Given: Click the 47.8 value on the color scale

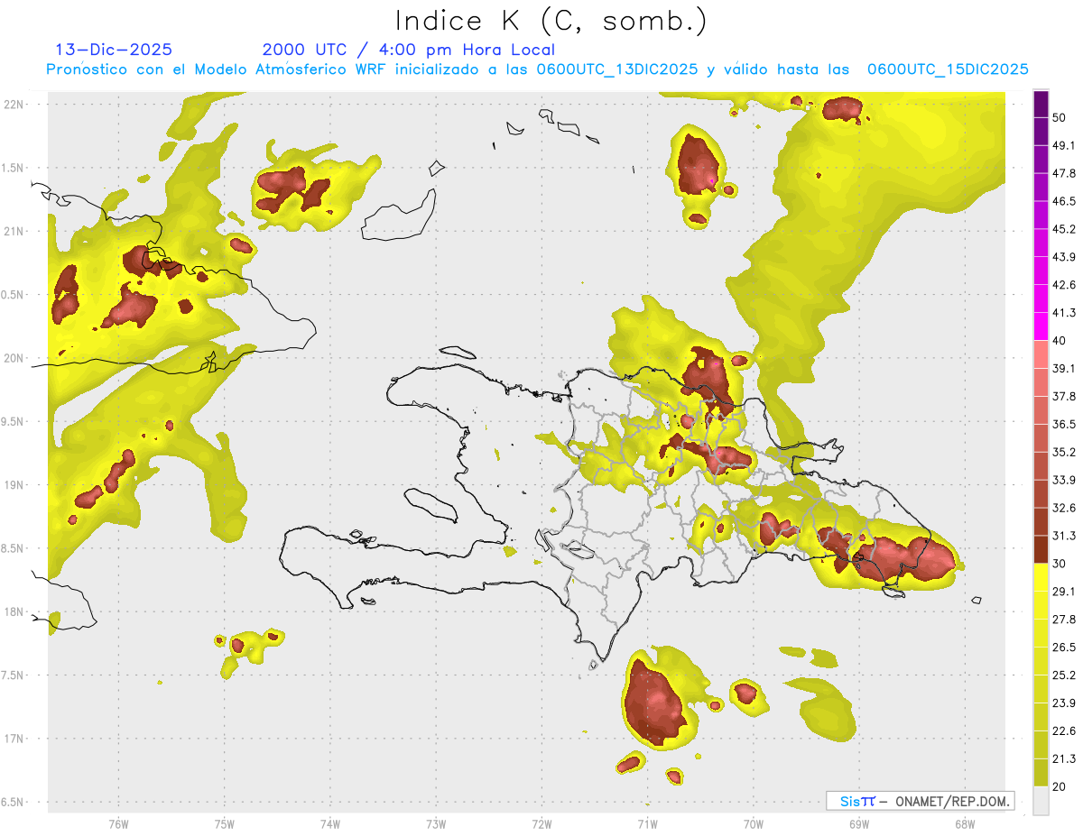Looking at the screenshot, I should (1064, 173).
